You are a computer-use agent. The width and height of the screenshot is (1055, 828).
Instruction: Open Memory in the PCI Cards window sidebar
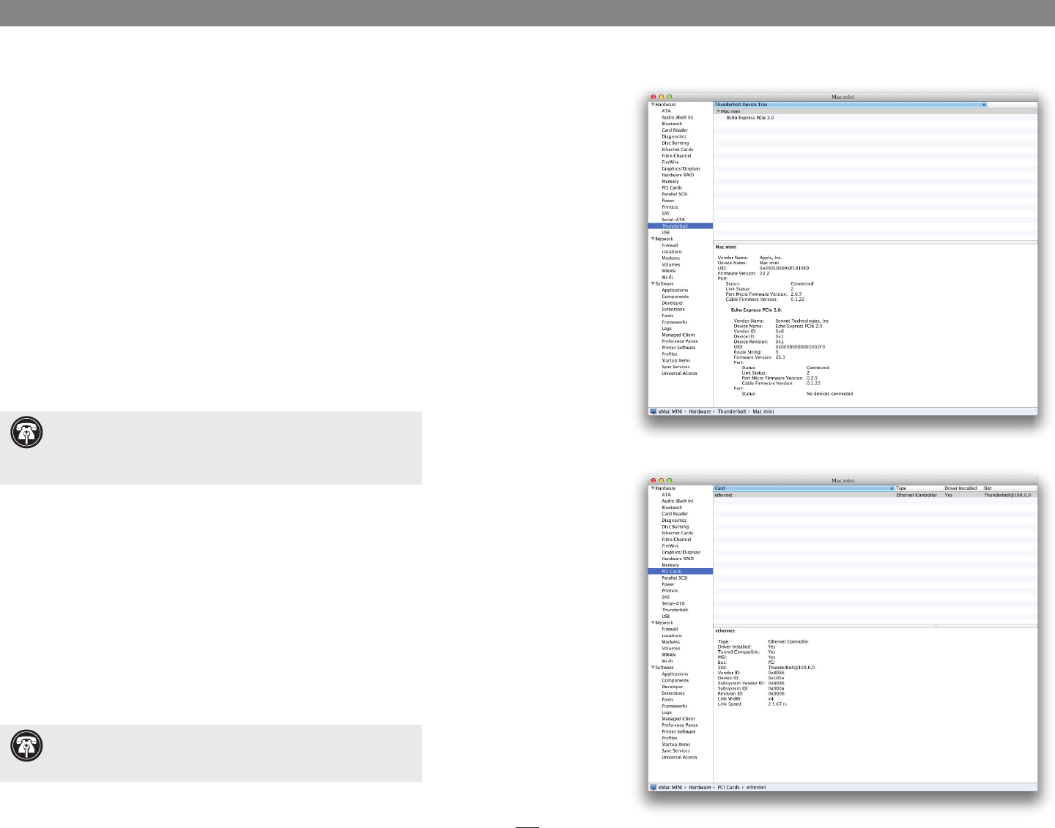pos(670,565)
